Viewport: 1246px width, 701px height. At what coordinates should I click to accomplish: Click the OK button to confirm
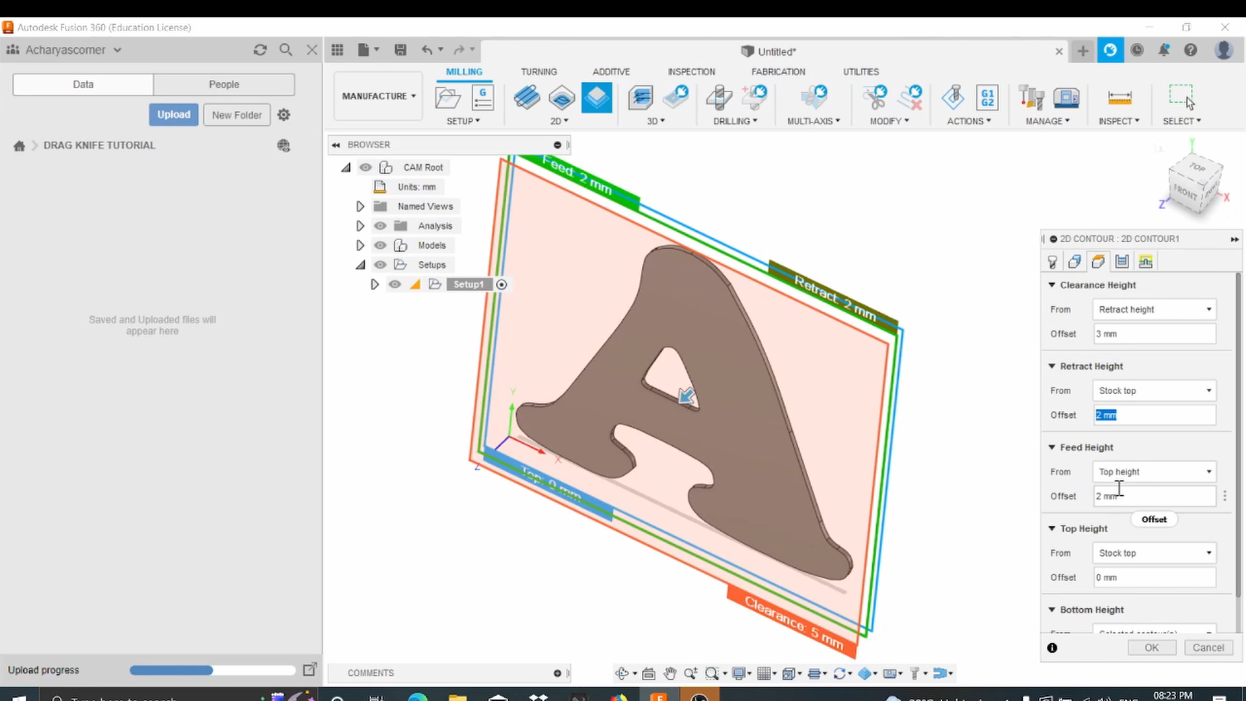1152,647
